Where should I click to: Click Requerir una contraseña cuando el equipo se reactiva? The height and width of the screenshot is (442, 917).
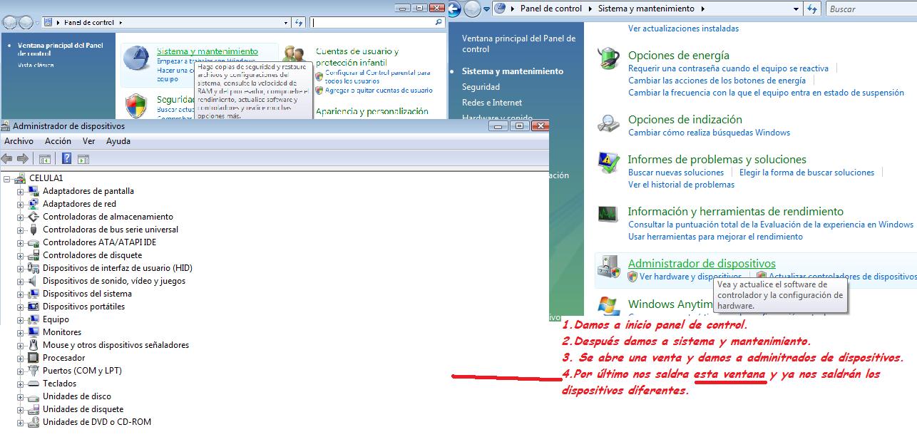[728, 68]
